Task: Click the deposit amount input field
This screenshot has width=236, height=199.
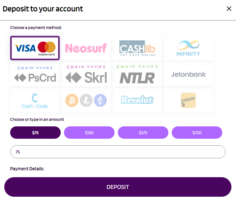Action: [118, 152]
